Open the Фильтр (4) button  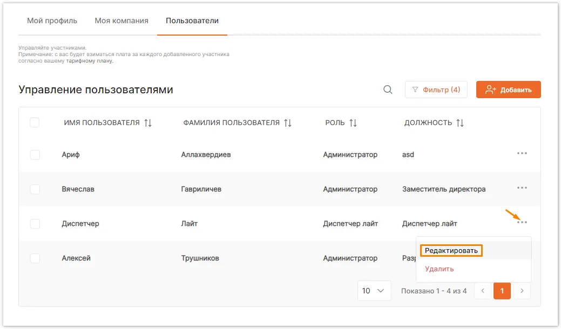(436, 90)
